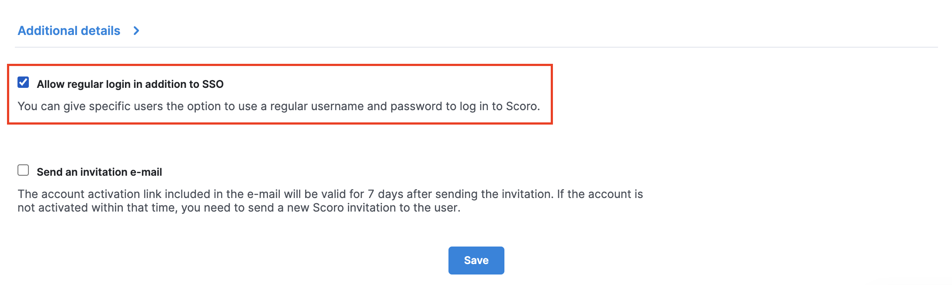Click the "Send an invitation e-mail" label text
The image size is (952, 285).
click(x=99, y=172)
